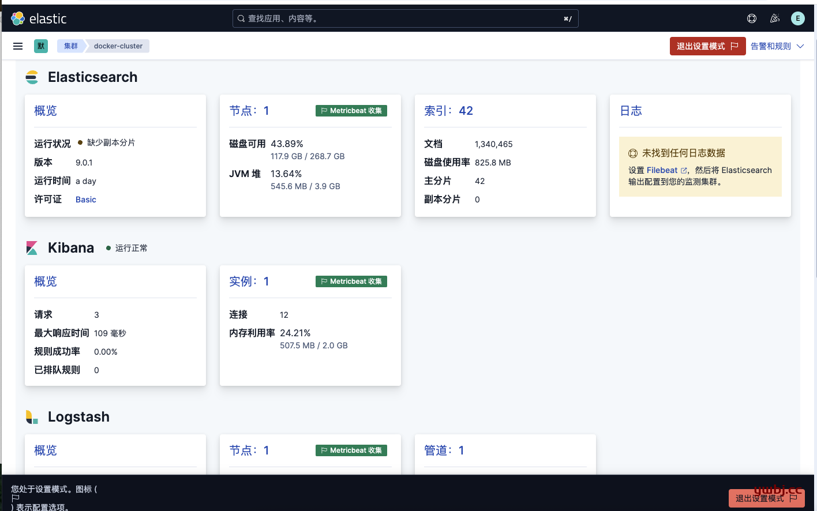Viewport: 817px width, 511px height.
Task: Open the user avatar E menu
Action: [798, 18]
